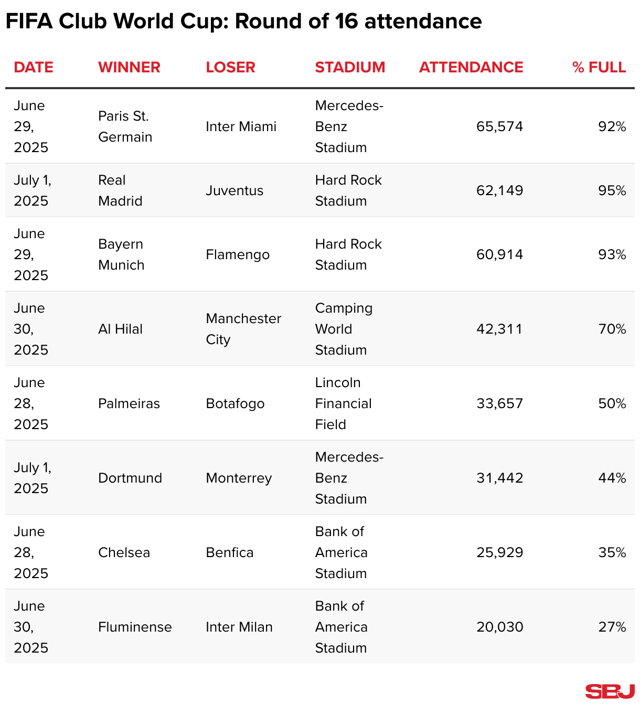Select the 60,914 attendance value
The height and width of the screenshot is (704, 640).
click(x=499, y=254)
